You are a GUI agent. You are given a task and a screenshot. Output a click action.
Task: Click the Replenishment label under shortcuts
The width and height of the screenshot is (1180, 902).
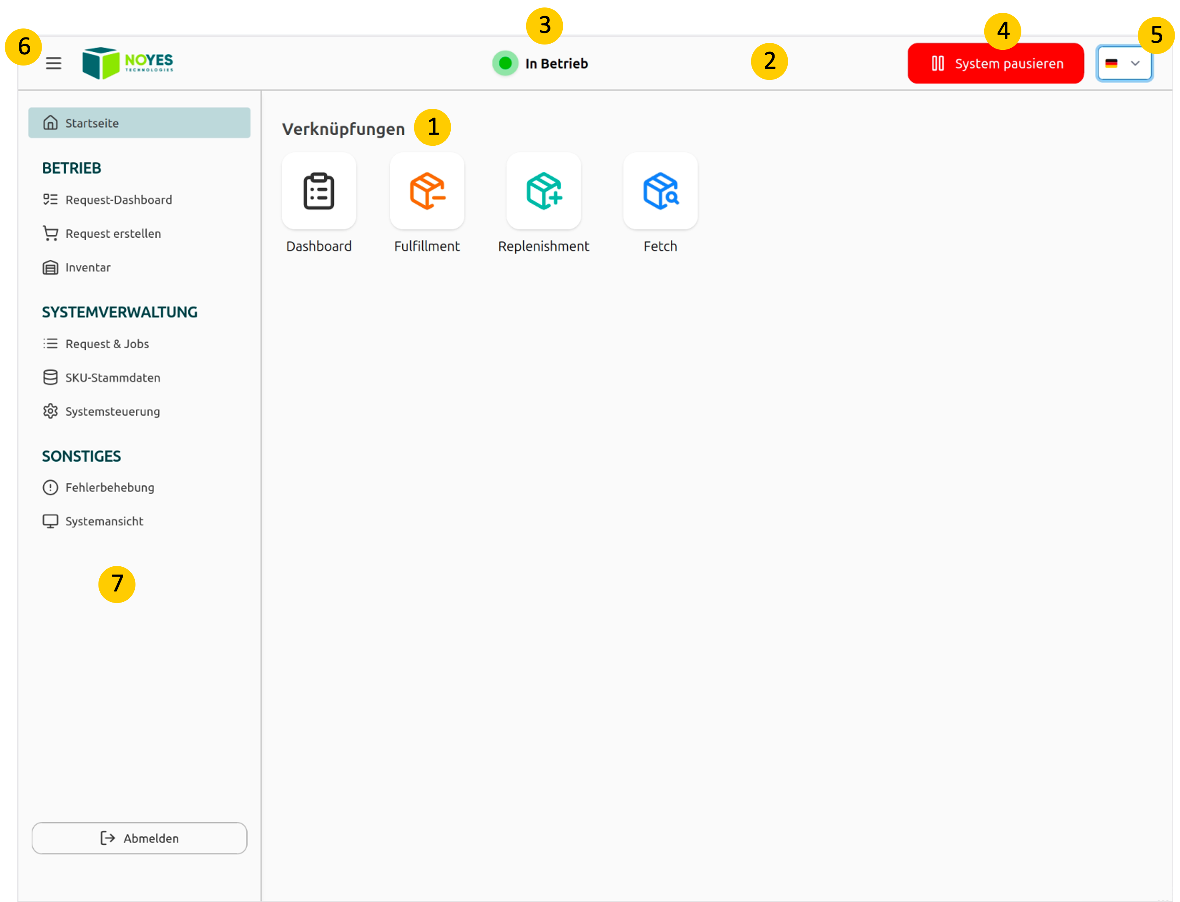pyautogui.click(x=543, y=246)
